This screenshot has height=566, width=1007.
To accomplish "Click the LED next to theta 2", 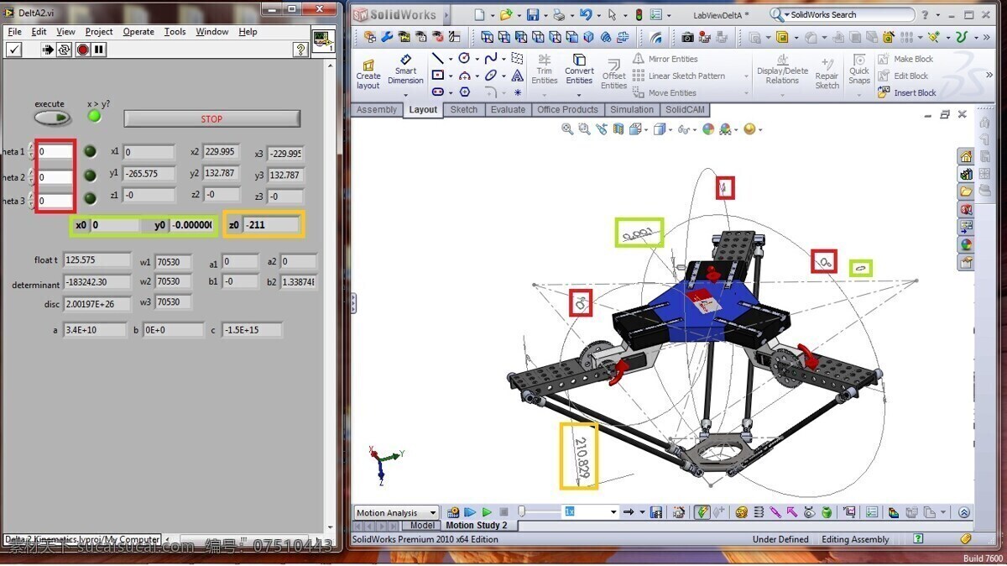I will pyautogui.click(x=90, y=176).
